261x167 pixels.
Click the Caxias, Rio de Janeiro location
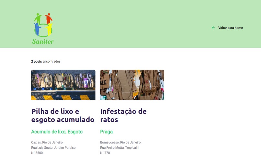pos(47,142)
